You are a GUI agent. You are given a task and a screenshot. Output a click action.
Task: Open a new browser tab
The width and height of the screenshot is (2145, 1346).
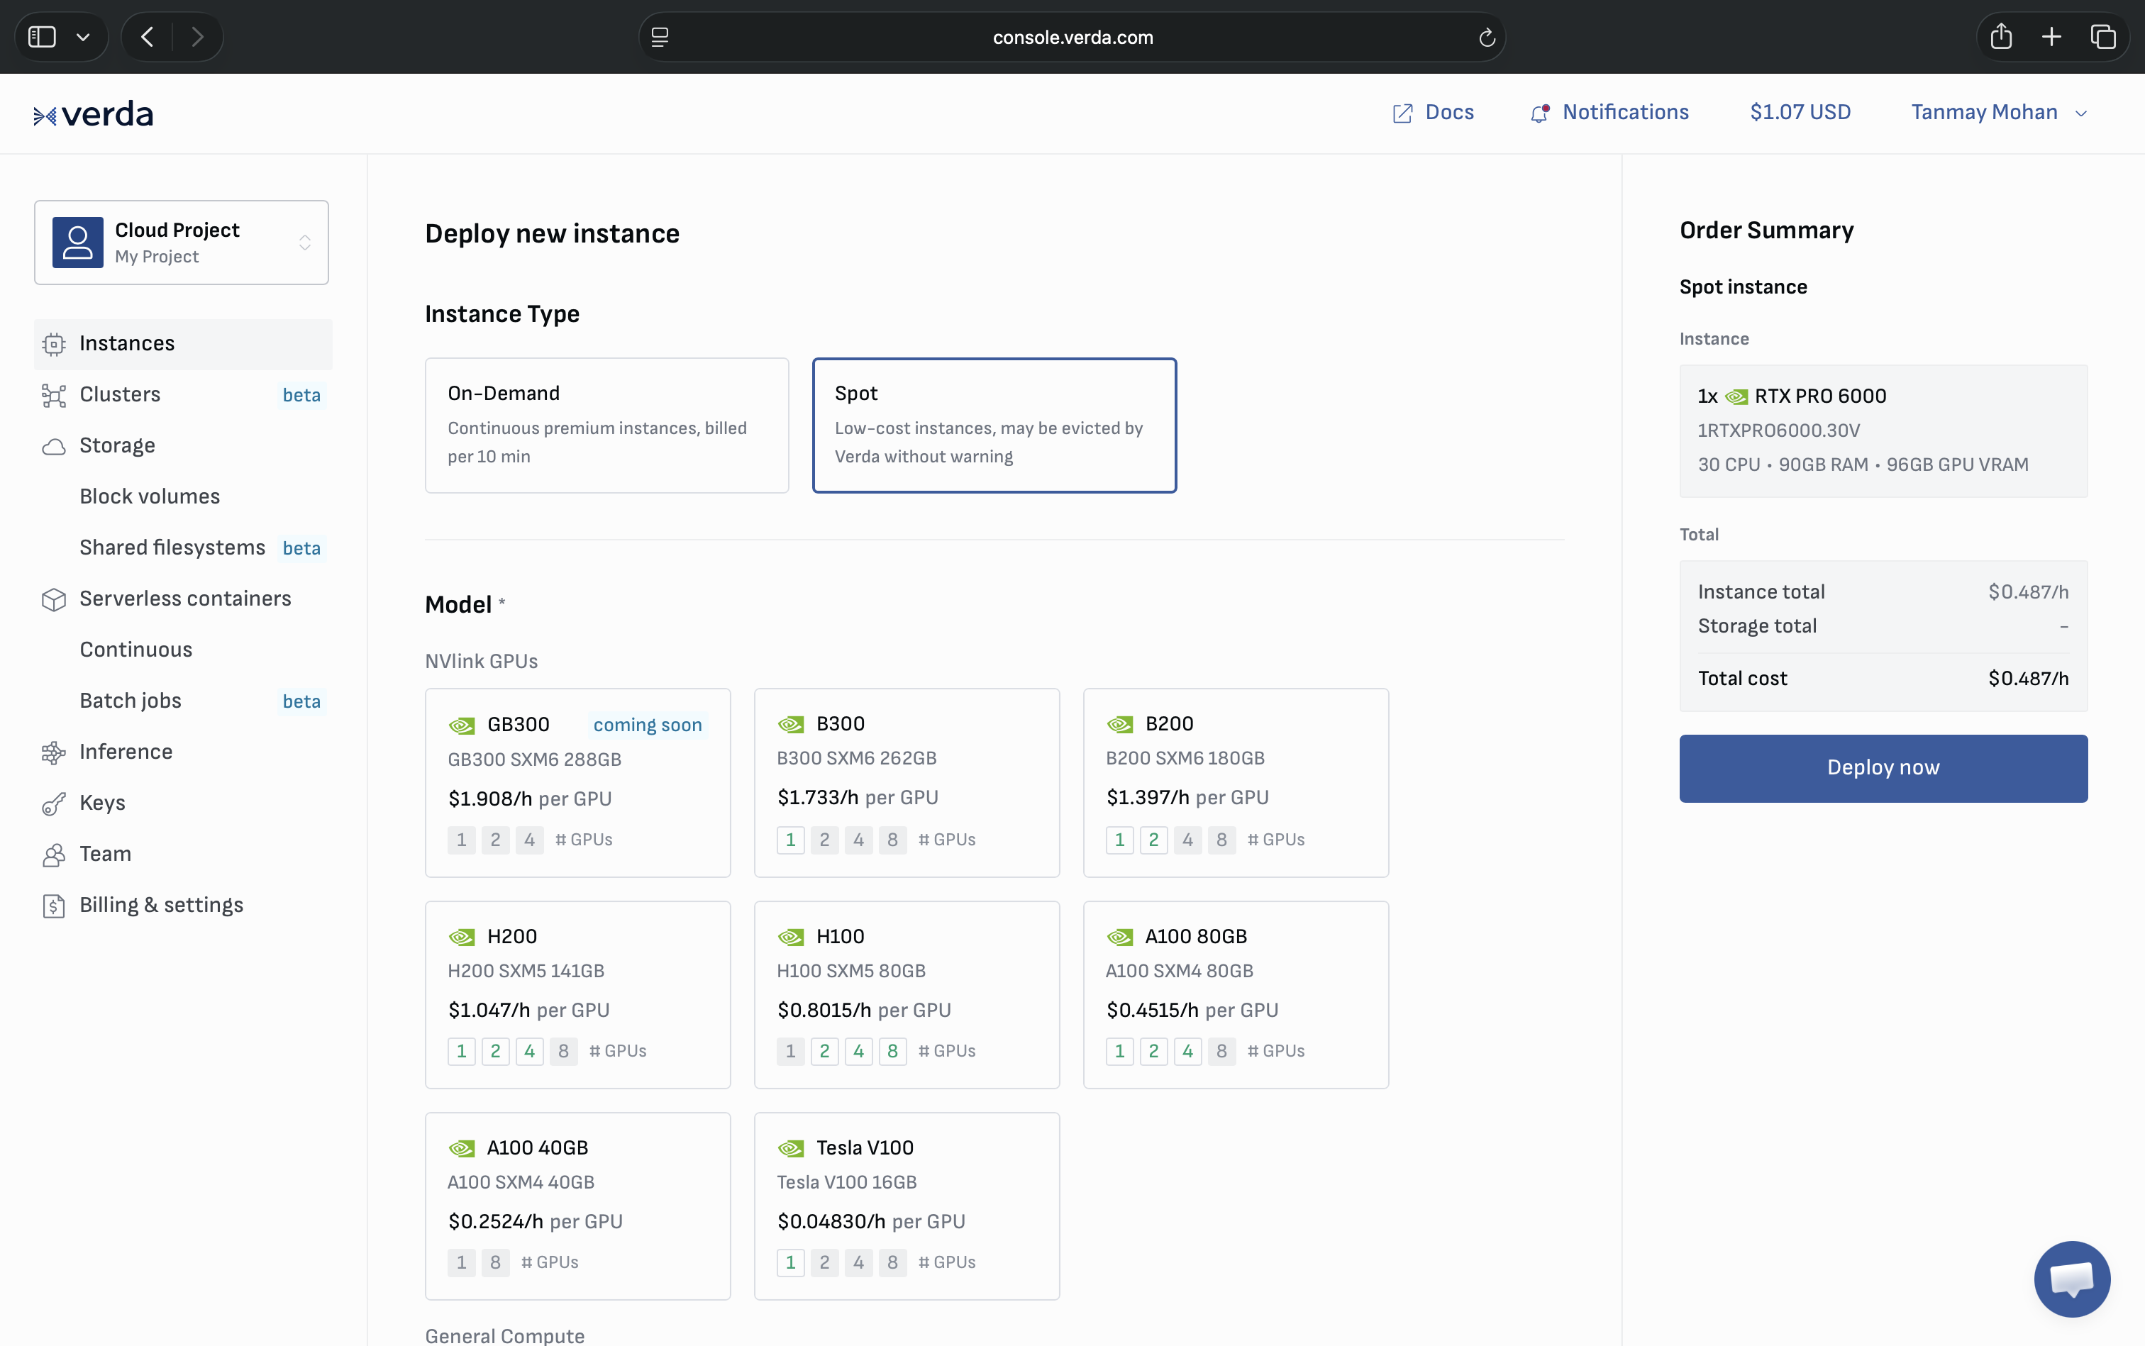(x=2051, y=36)
